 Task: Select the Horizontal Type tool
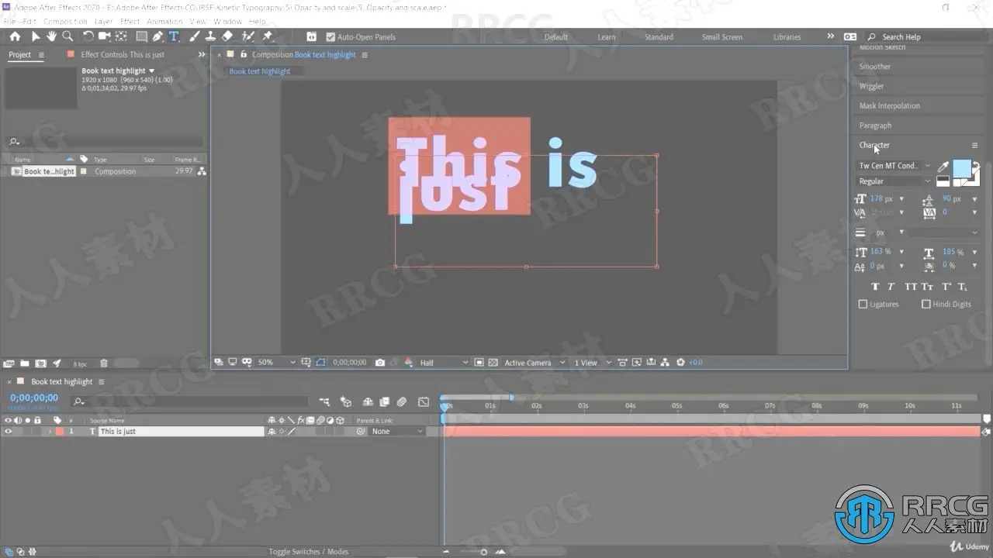click(174, 36)
